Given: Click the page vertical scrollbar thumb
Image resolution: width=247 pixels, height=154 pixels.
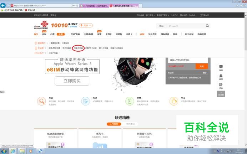Looking at the screenshot, I should pyautogui.click(x=246, y=34).
